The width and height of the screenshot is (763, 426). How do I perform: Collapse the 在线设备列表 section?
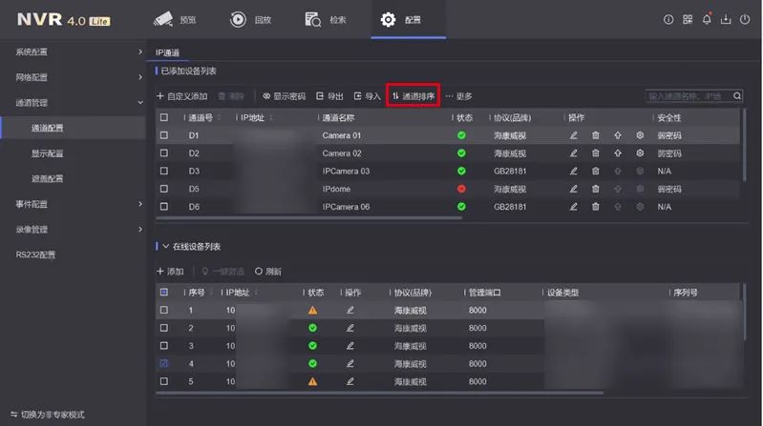165,247
